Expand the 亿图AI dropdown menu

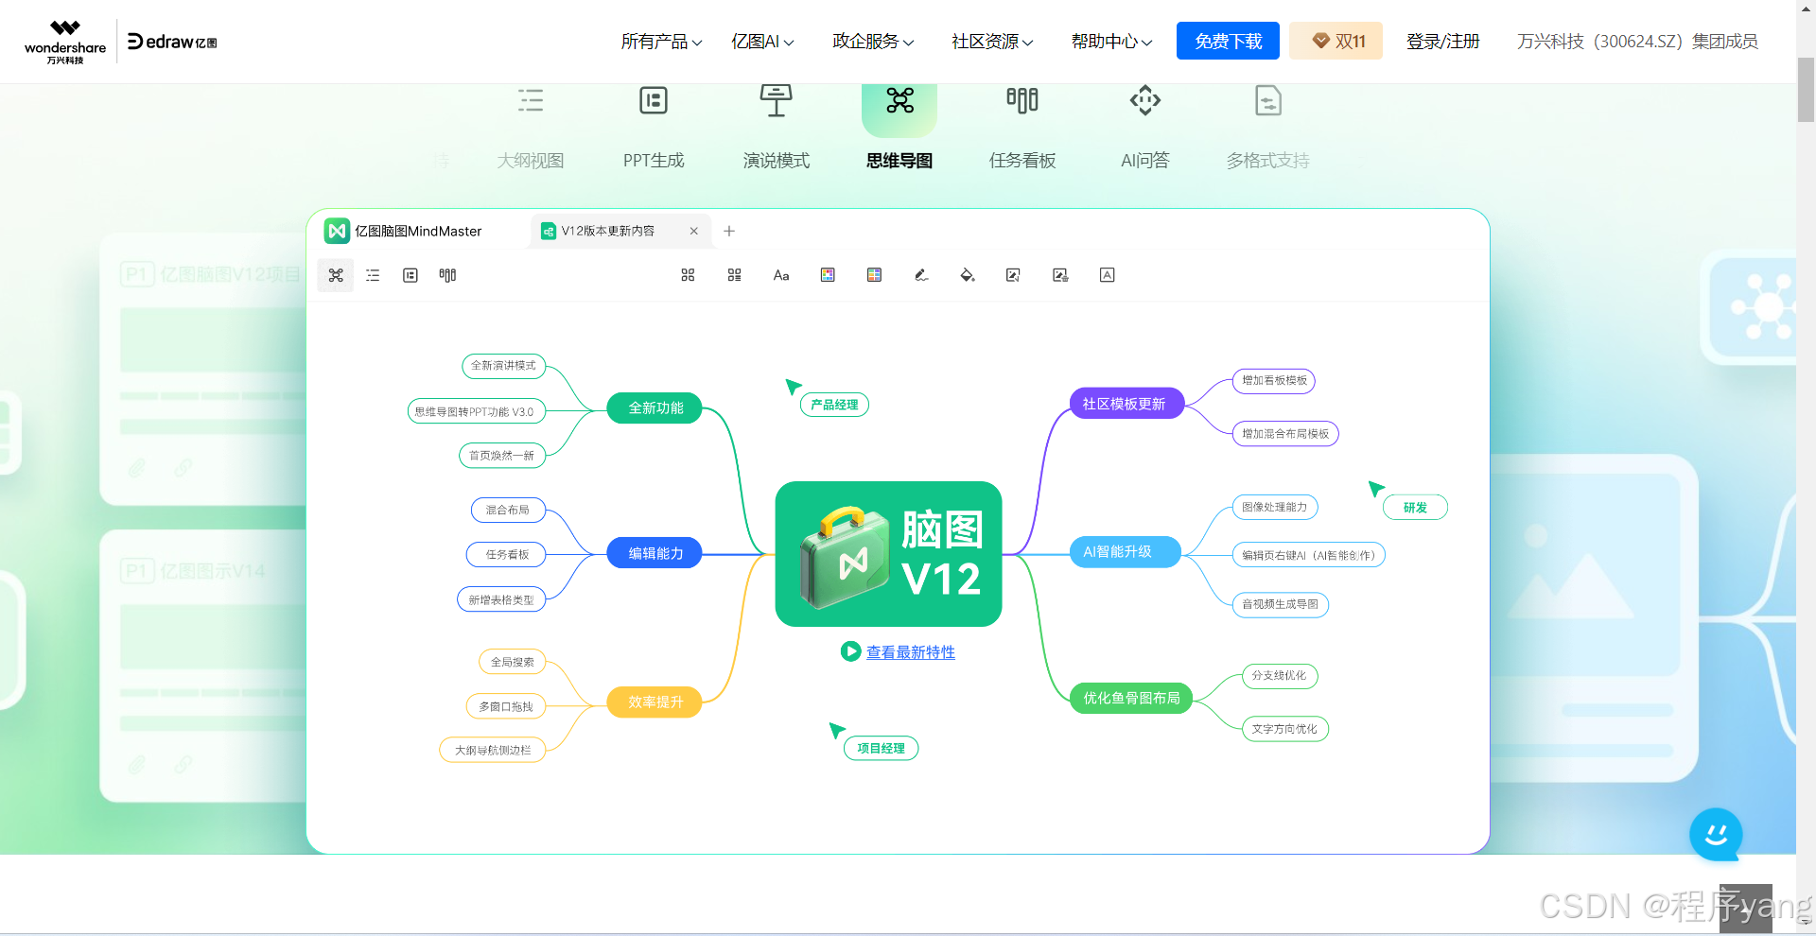[762, 42]
